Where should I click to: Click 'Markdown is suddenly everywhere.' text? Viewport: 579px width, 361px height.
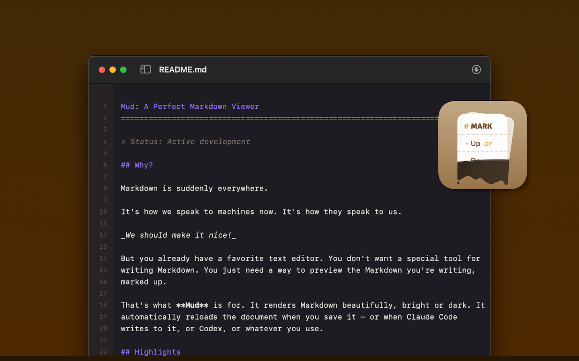194,189
